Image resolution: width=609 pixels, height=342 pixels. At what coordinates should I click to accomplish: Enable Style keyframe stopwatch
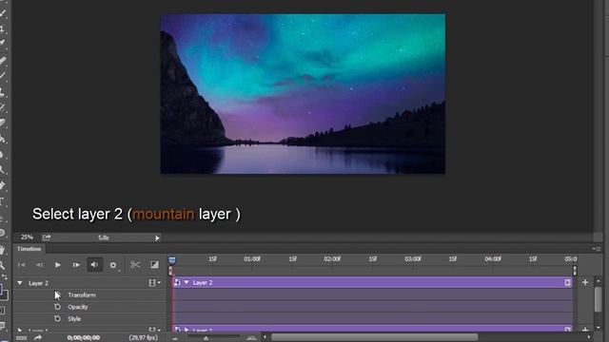(57, 318)
